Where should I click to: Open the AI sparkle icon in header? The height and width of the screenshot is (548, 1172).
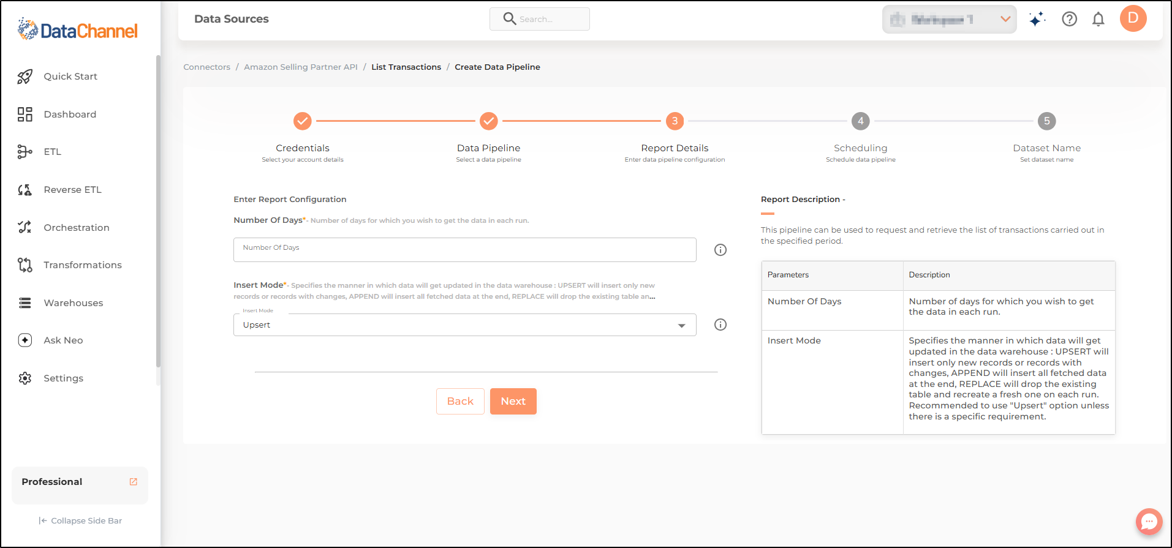[x=1037, y=19]
